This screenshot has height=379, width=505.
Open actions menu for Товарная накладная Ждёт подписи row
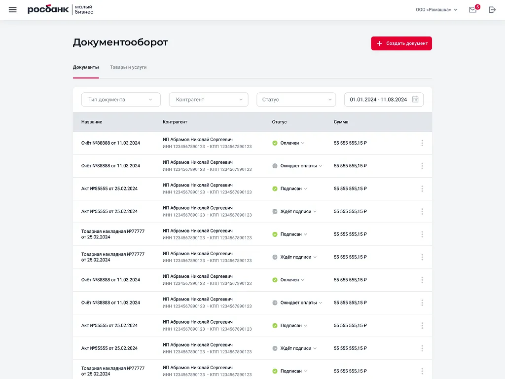(x=422, y=257)
